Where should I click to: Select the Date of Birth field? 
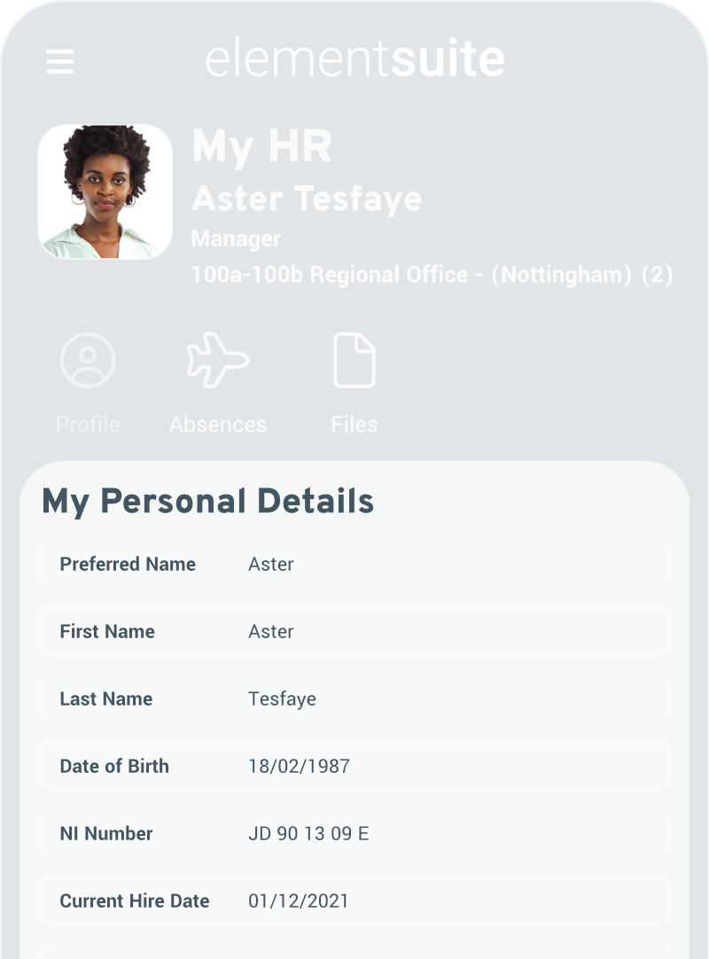point(354,767)
